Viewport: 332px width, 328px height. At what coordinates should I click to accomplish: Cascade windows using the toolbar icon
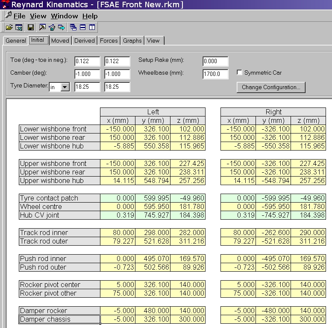tap(73, 27)
